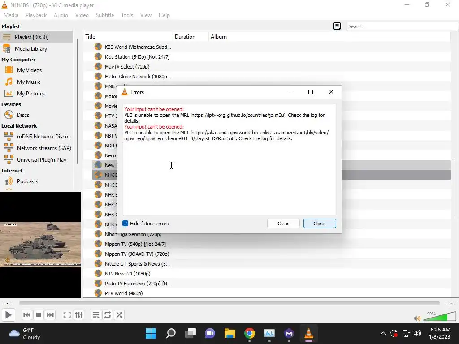Select mDNS Network Discovery item
The image size is (459, 344).
point(37,137)
